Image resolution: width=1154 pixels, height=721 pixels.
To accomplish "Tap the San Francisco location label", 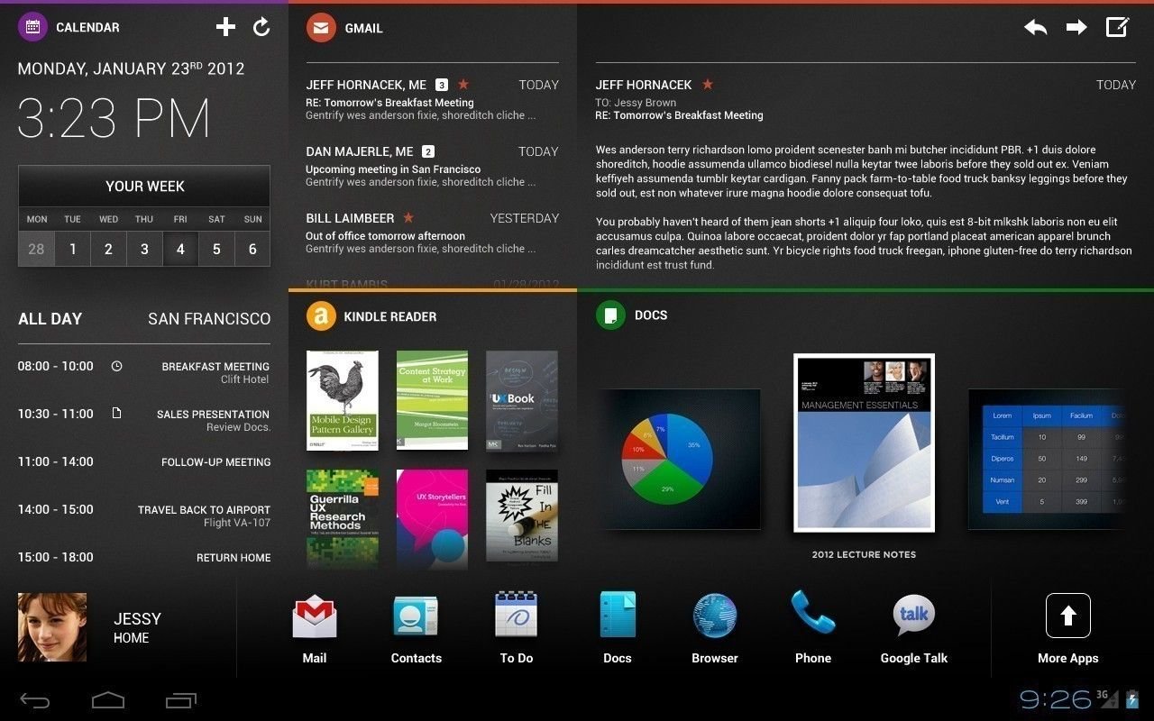I will coord(209,318).
